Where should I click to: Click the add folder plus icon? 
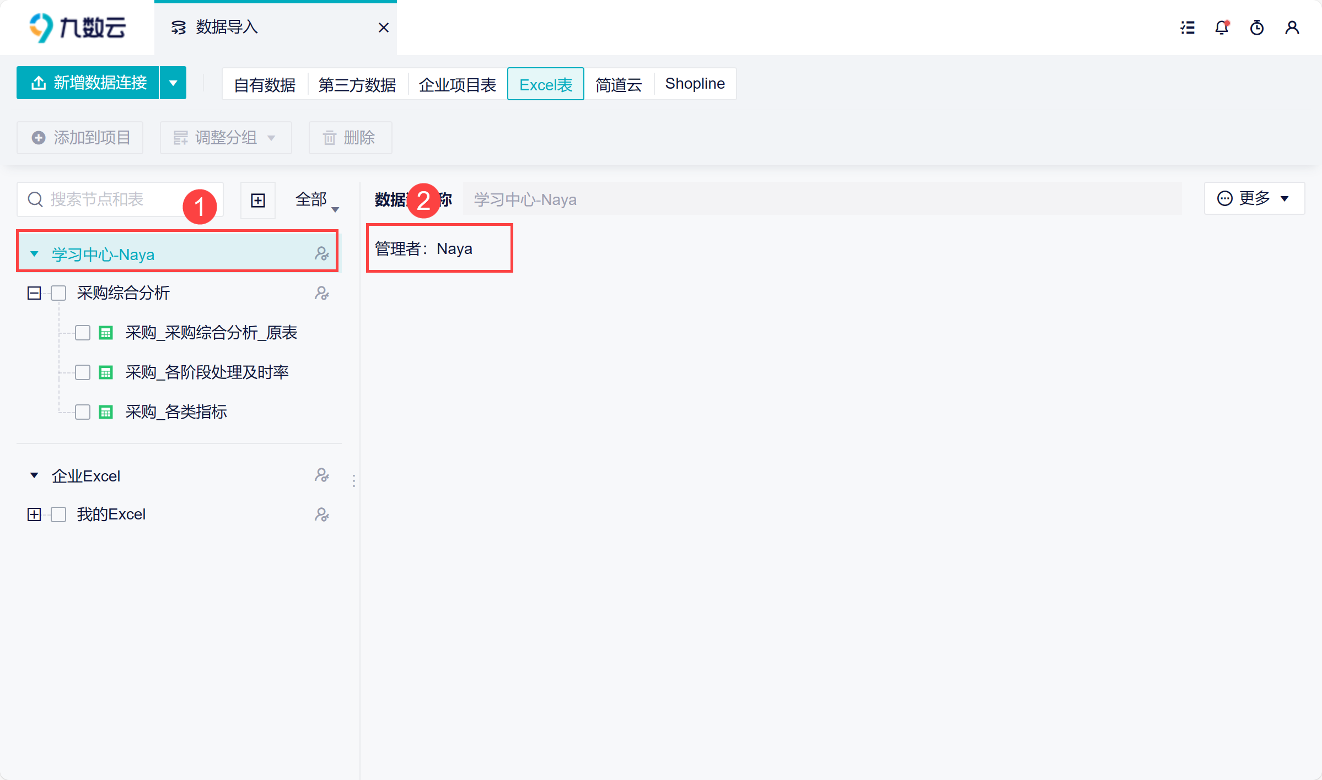[x=258, y=200]
